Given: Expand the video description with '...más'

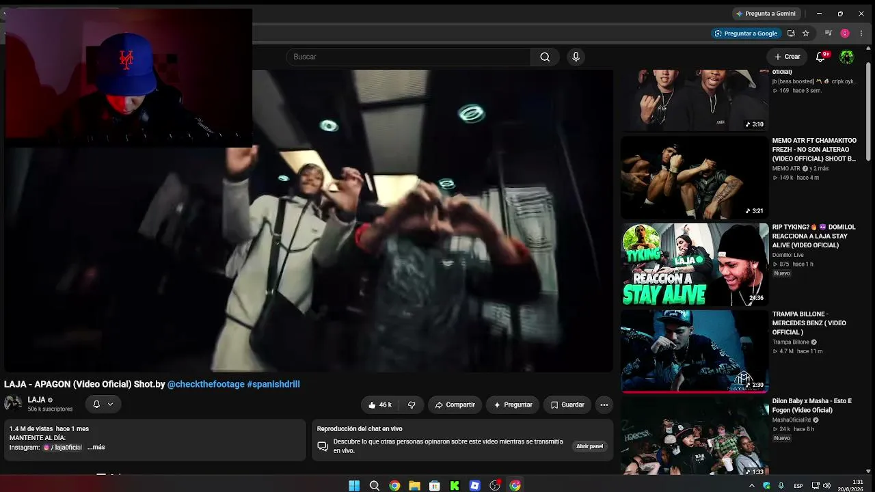Looking at the screenshot, I should coord(96,448).
